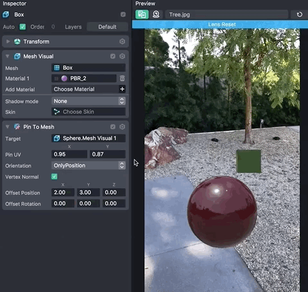Toggle the device simulation preview icon
The width and height of the screenshot is (308, 292).
(142, 15)
